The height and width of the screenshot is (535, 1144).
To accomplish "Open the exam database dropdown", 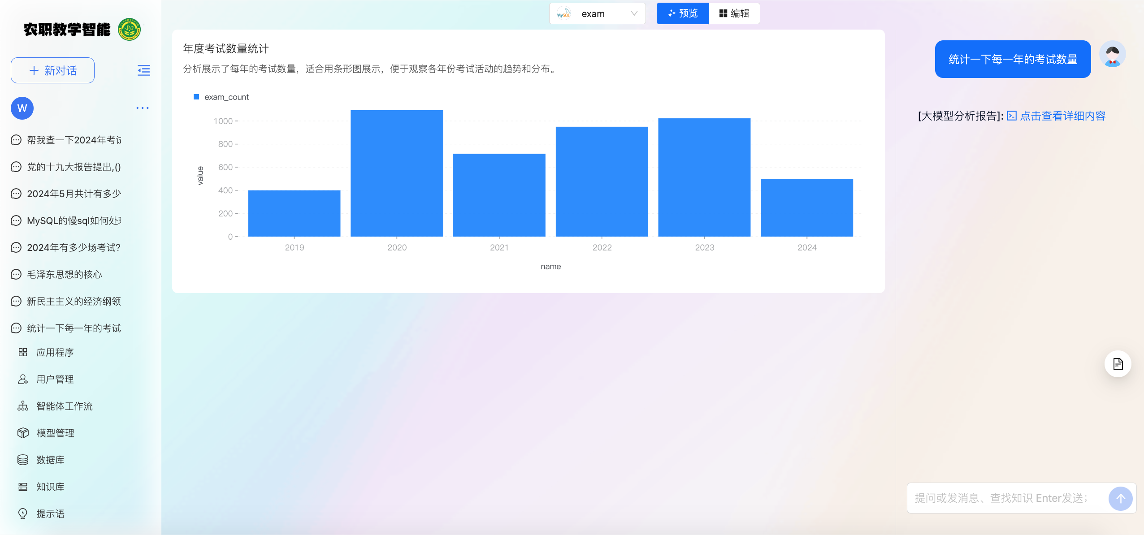I will pos(597,14).
